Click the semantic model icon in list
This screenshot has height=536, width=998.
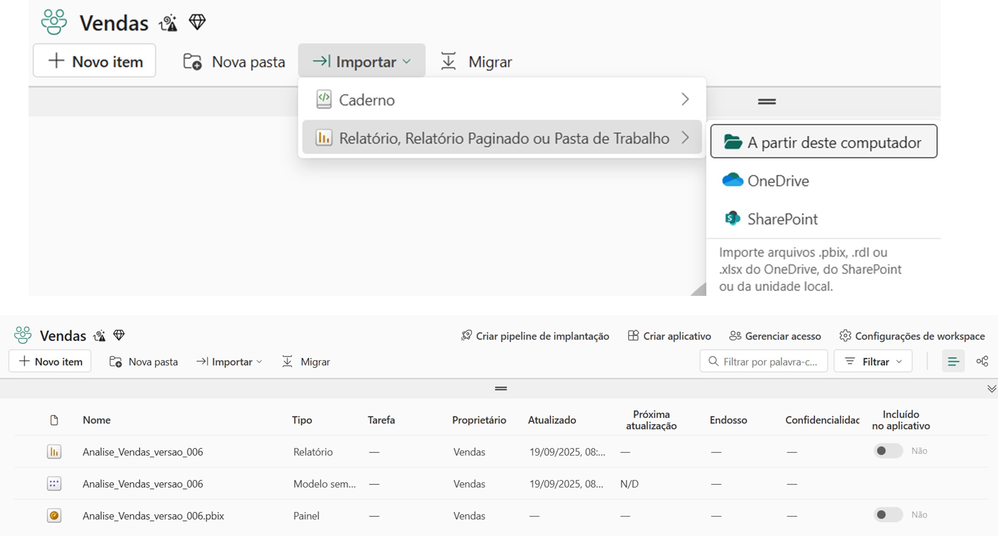pos(54,484)
